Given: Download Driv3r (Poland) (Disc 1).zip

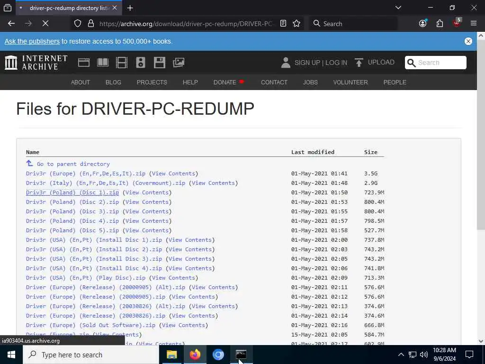Looking at the screenshot, I should (x=72, y=192).
